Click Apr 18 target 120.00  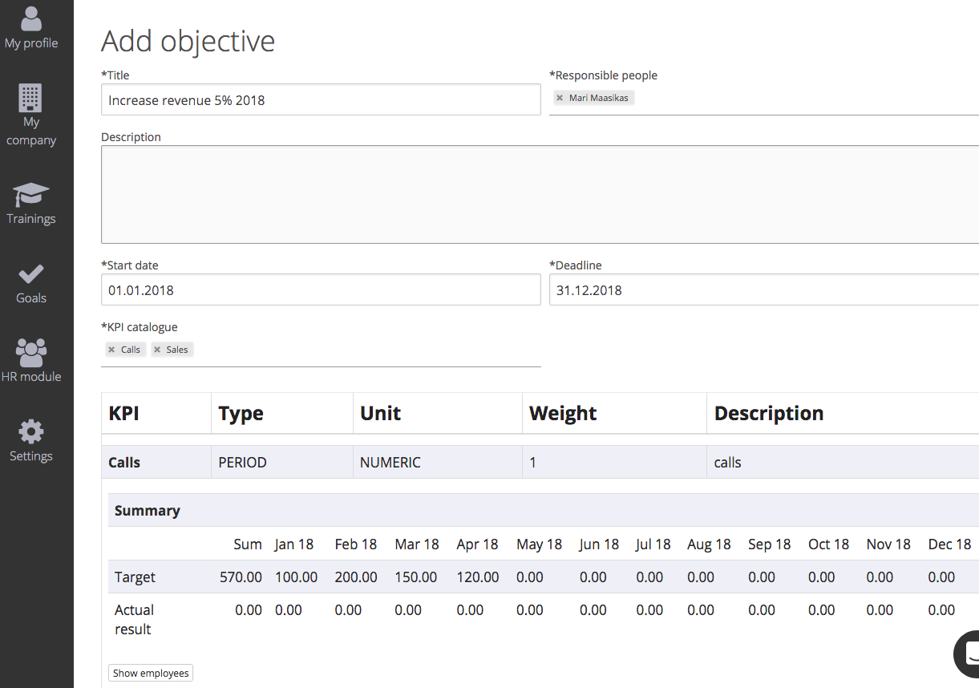[478, 577]
